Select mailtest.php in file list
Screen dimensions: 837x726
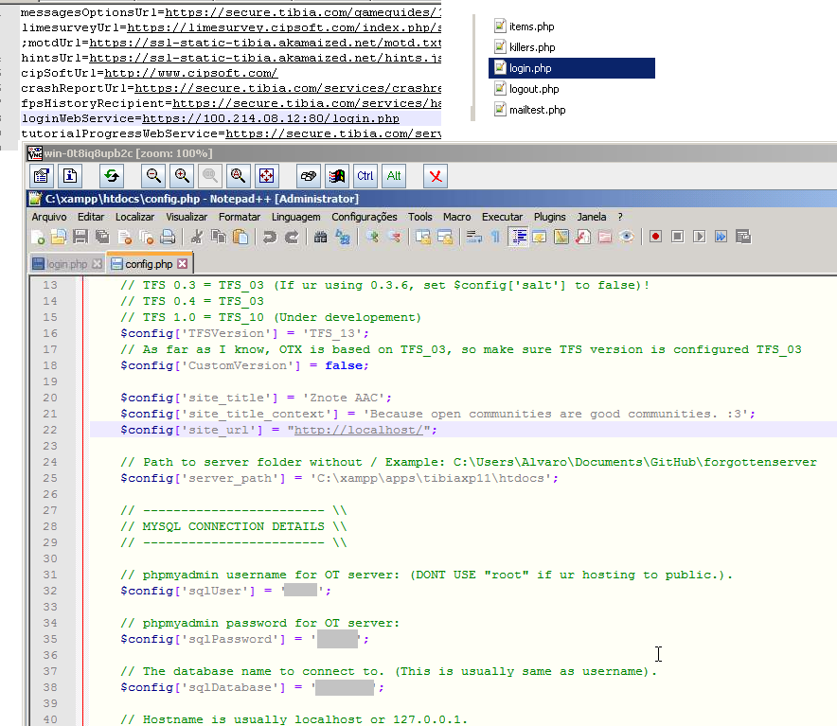[x=537, y=110]
